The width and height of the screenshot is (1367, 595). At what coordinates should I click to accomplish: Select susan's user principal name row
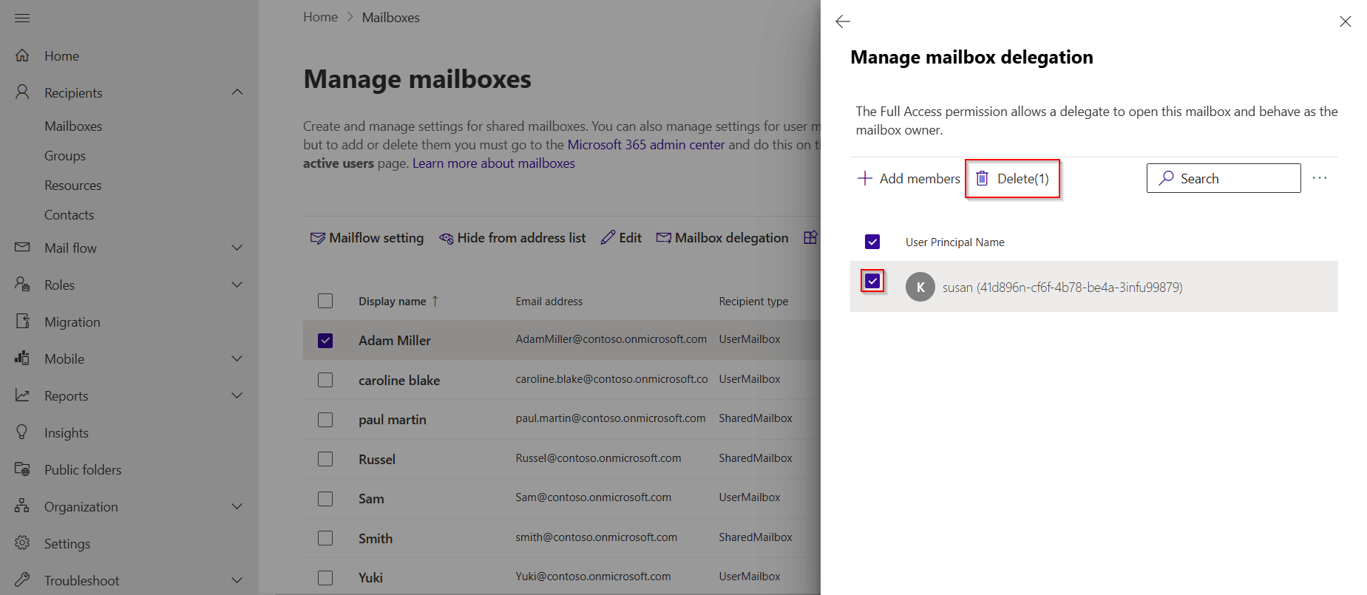point(1094,287)
